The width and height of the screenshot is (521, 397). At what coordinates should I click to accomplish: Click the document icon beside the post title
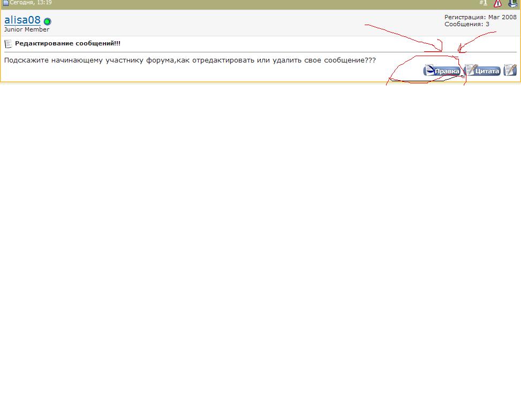(8, 44)
